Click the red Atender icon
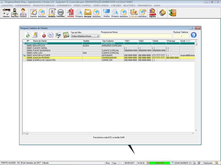The height and width of the screenshot is (165, 221). pos(71,13)
